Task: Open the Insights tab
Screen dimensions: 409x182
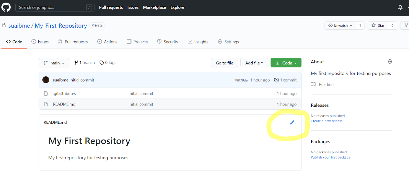Action: (x=198, y=42)
